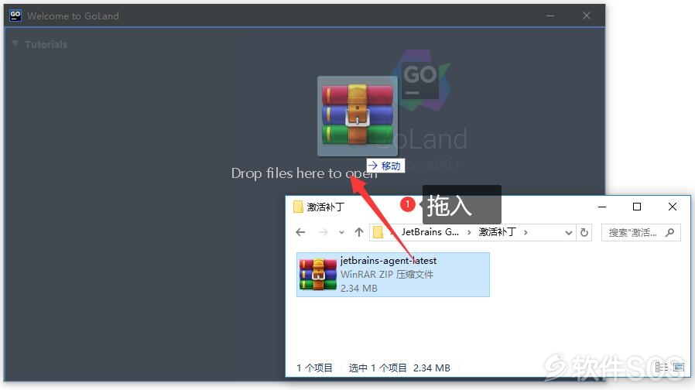695x390 pixels.
Task: Click the 2.34 MB size under file name
Action: [x=359, y=288]
